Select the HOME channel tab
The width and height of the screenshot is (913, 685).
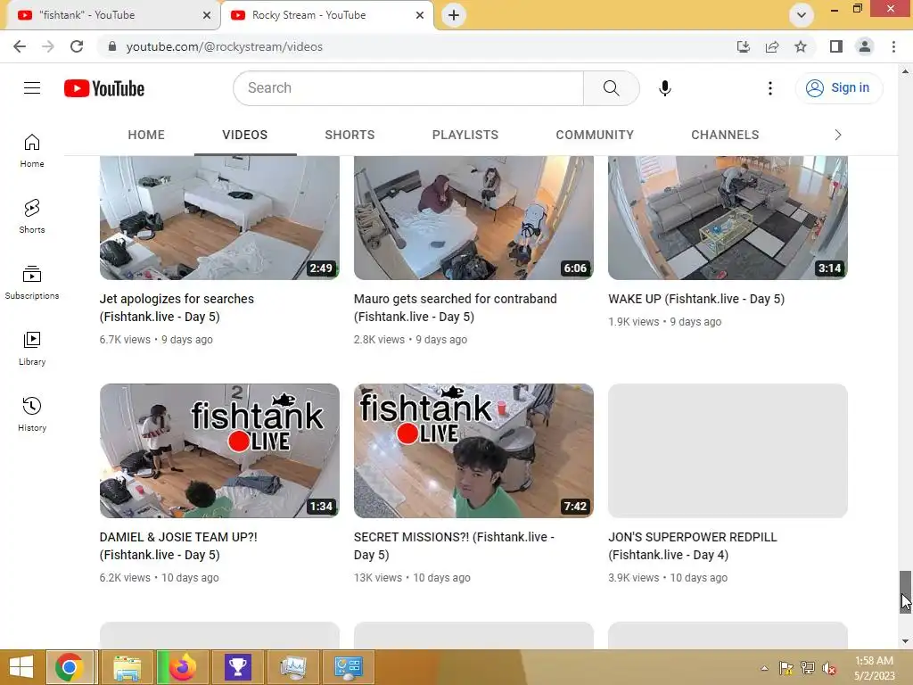(x=146, y=135)
